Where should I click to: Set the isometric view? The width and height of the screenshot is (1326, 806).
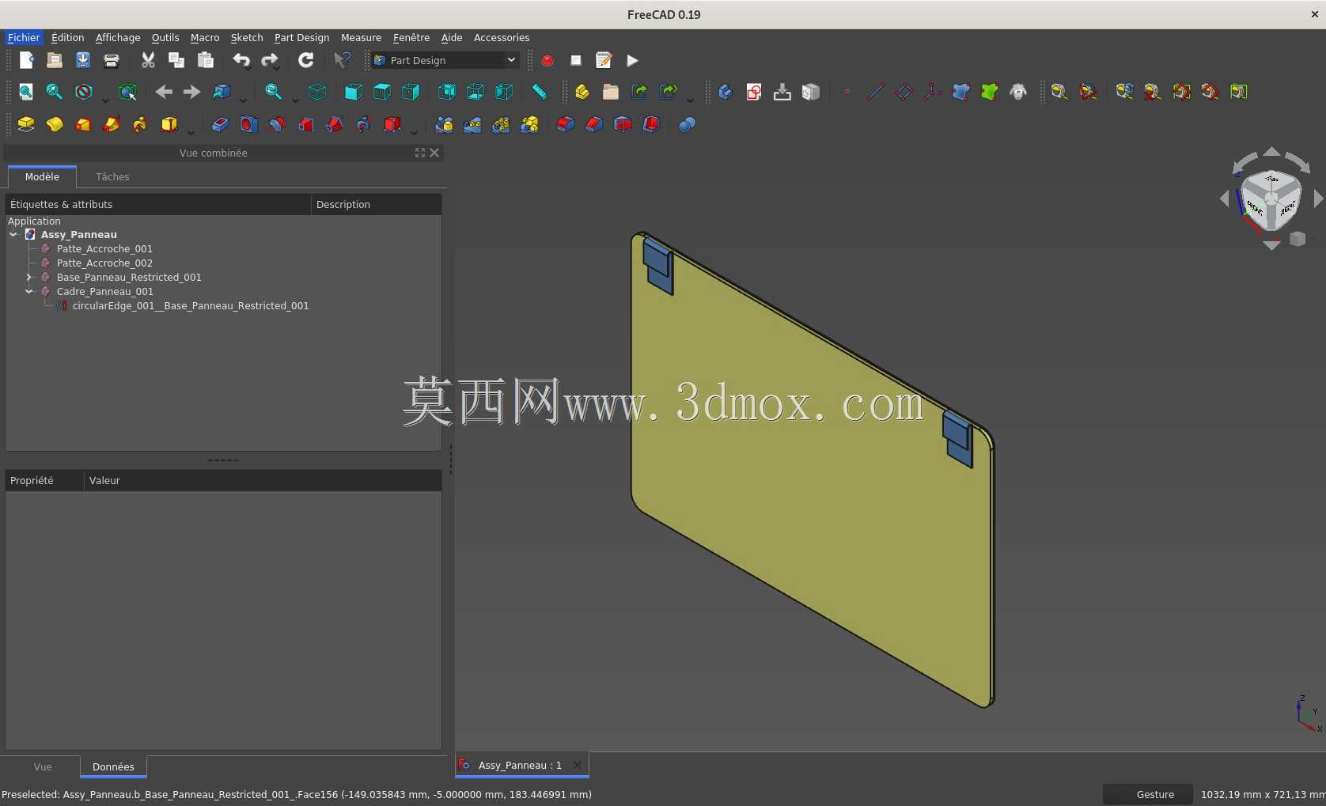(x=317, y=92)
